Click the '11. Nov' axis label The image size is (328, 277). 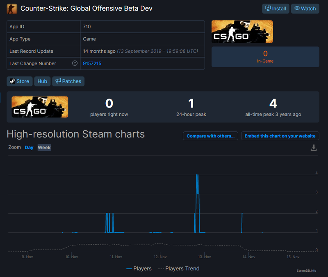click(116, 257)
